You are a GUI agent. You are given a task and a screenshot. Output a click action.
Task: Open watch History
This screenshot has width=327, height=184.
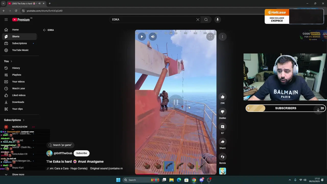(19, 68)
